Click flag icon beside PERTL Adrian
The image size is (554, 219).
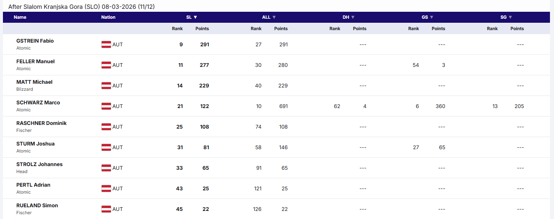coord(106,189)
